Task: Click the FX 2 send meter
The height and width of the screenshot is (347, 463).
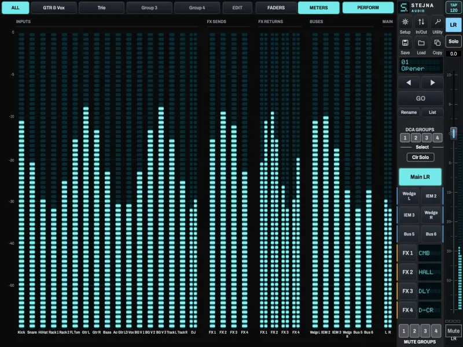Action: [x=223, y=180]
